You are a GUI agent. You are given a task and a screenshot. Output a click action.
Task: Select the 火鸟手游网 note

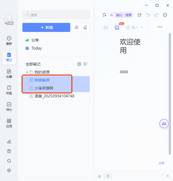coord(56,88)
